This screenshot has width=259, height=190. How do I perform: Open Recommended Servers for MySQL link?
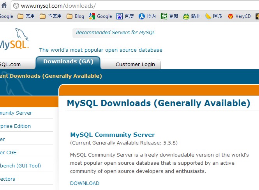(115, 33)
